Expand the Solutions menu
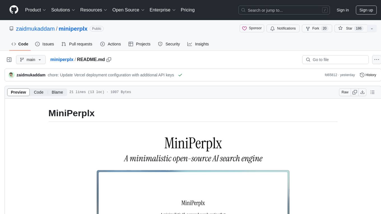The height and width of the screenshot is (214, 381). click(x=63, y=10)
